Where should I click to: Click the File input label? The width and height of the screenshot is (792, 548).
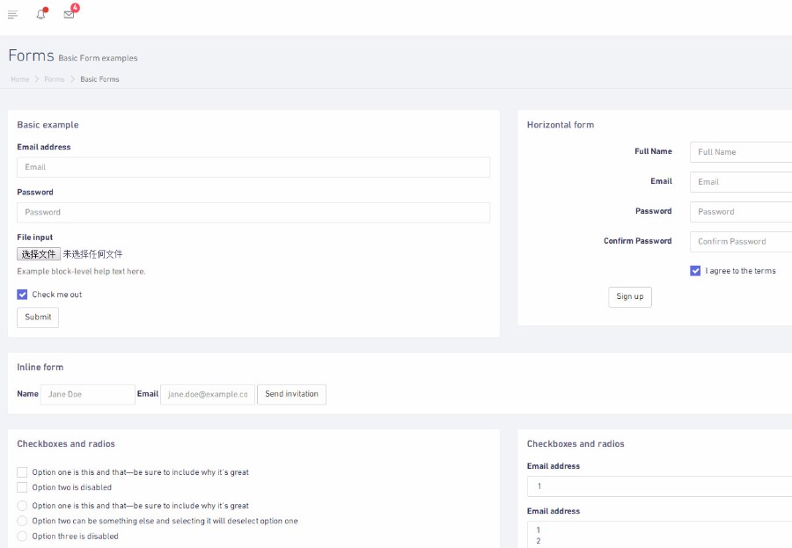coord(35,237)
